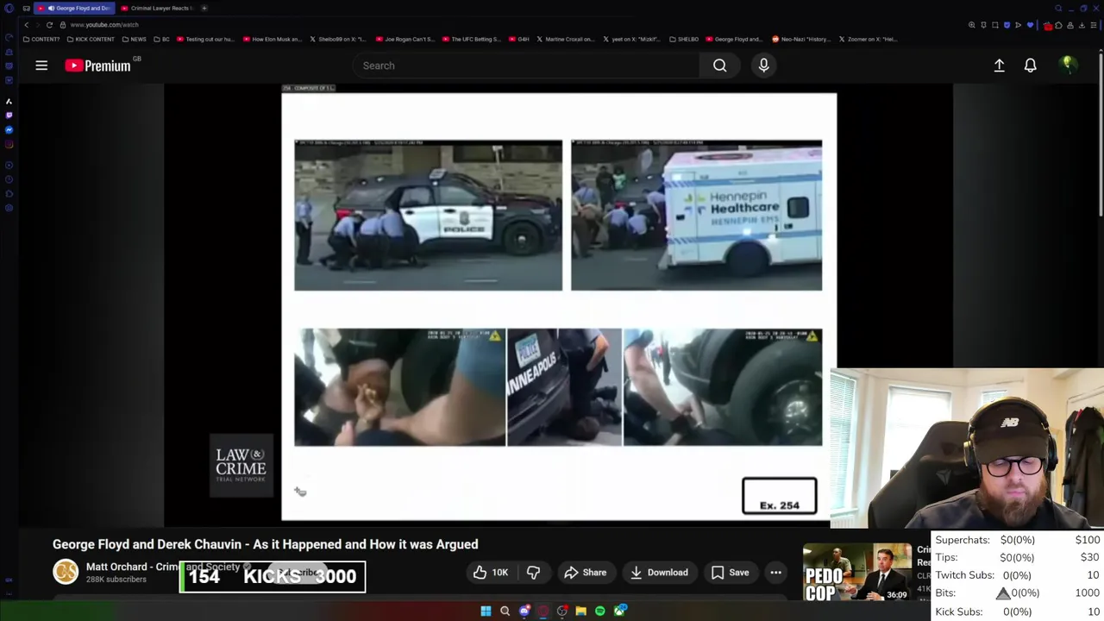Screen dimensions: 1104x621
Task: Open Opera GX from the taskbar
Action: pos(543,612)
